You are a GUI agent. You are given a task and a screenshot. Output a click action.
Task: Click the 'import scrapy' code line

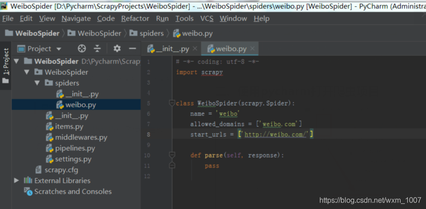click(200, 72)
